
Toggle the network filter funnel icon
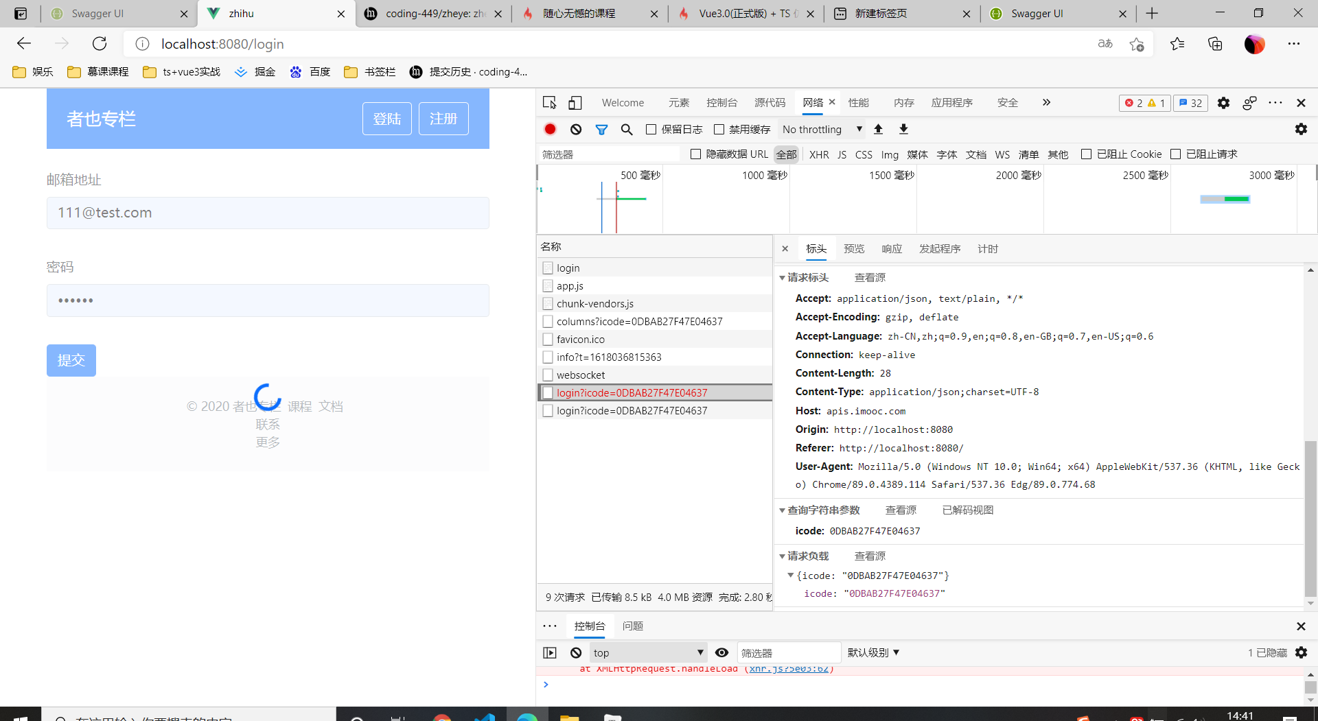click(x=601, y=129)
